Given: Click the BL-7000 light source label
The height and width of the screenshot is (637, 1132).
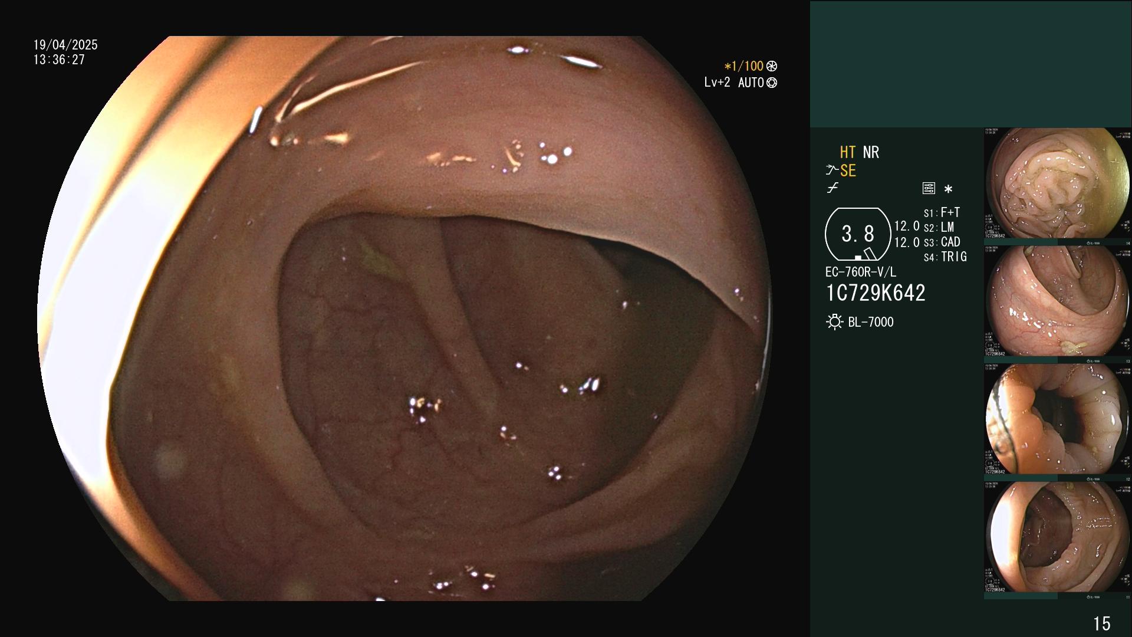Looking at the screenshot, I should [x=871, y=322].
